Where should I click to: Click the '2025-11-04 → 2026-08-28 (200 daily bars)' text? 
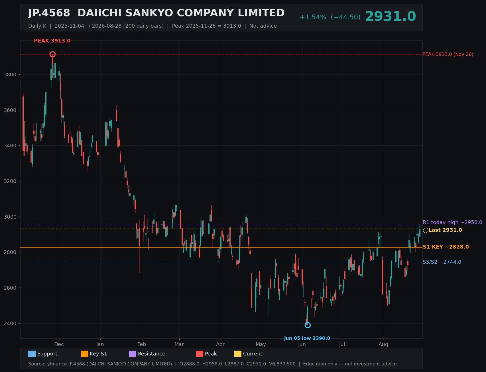109,26
